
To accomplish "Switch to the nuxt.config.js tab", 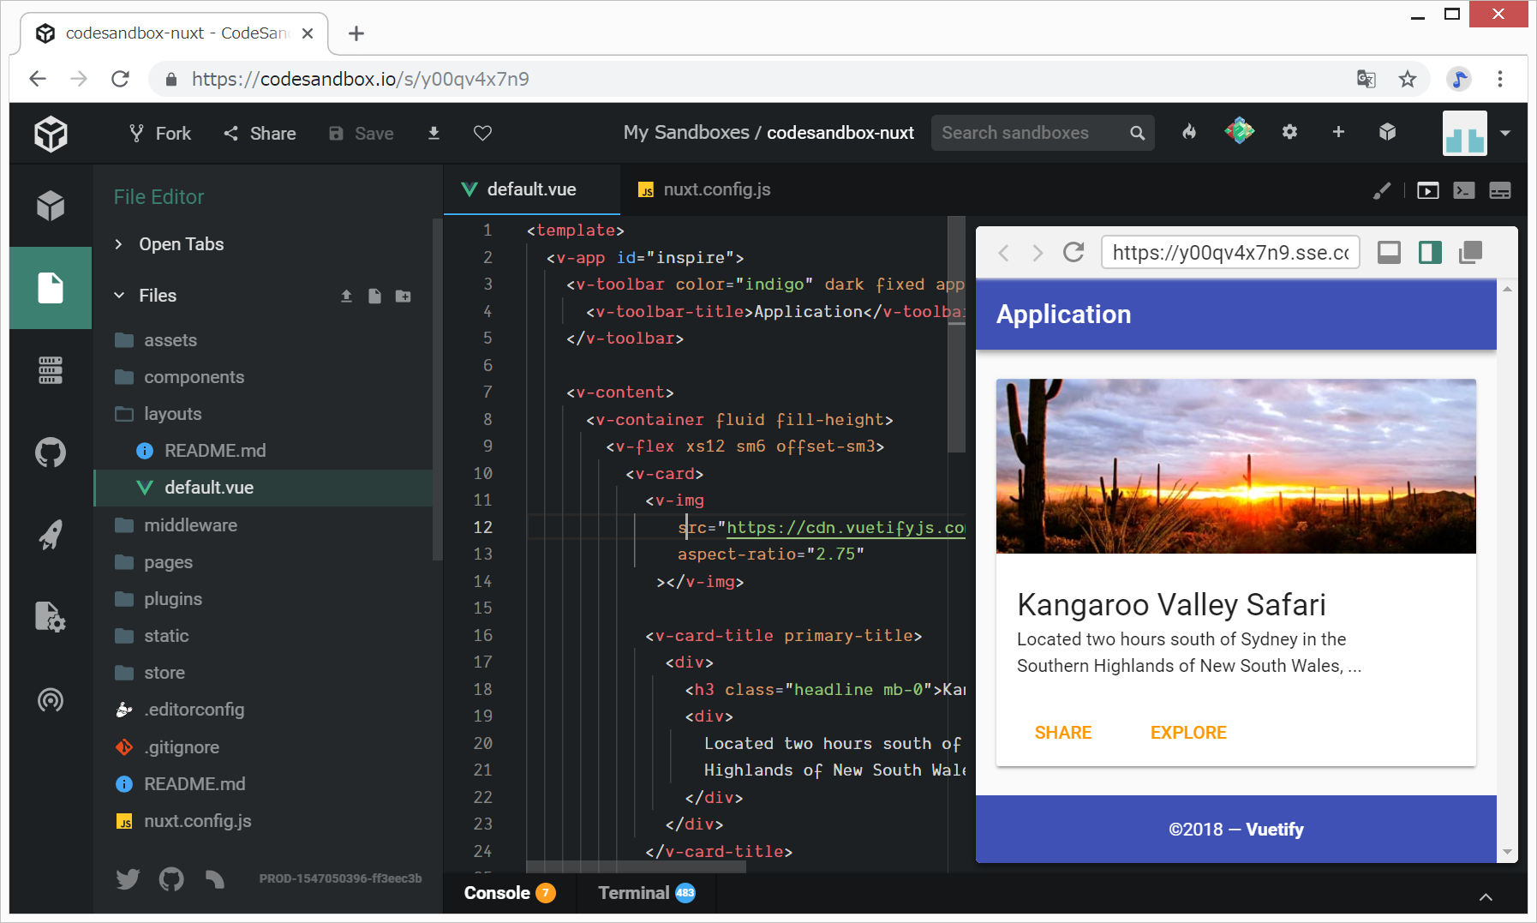I will coord(715,189).
